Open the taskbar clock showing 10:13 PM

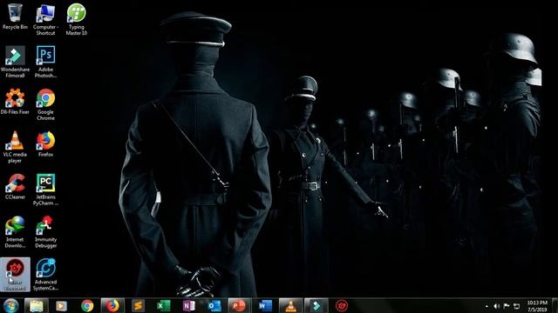pos(537,306)
